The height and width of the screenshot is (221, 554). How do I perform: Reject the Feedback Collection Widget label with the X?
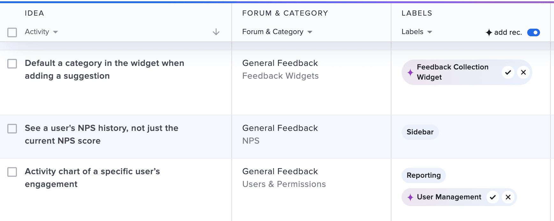tap(523, 72)
